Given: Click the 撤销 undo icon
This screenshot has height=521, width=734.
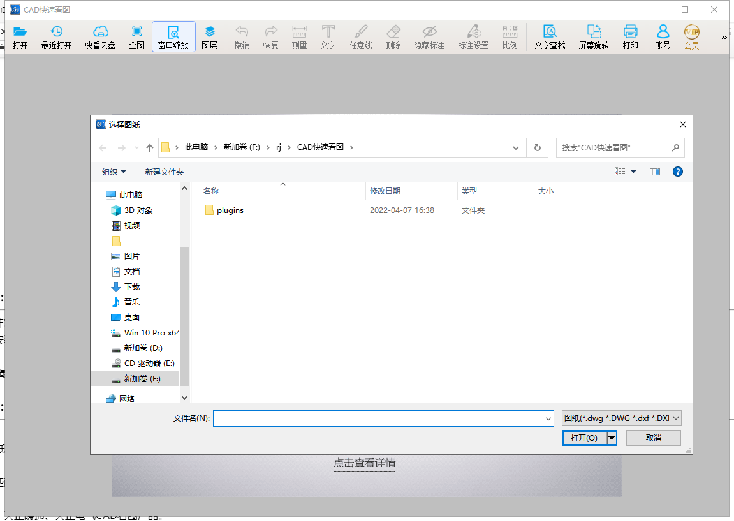Looking at the screenshot, I should point(242,37).
